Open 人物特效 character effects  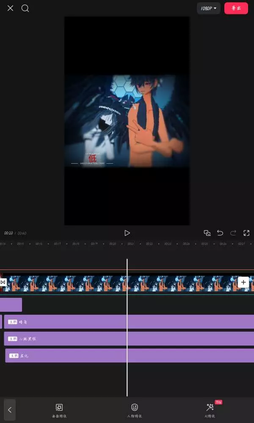coord(135,411)
